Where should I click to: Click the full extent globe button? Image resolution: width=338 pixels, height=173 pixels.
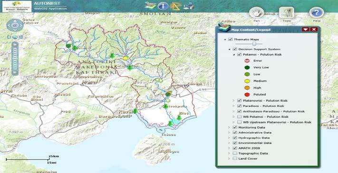(15, 37)
